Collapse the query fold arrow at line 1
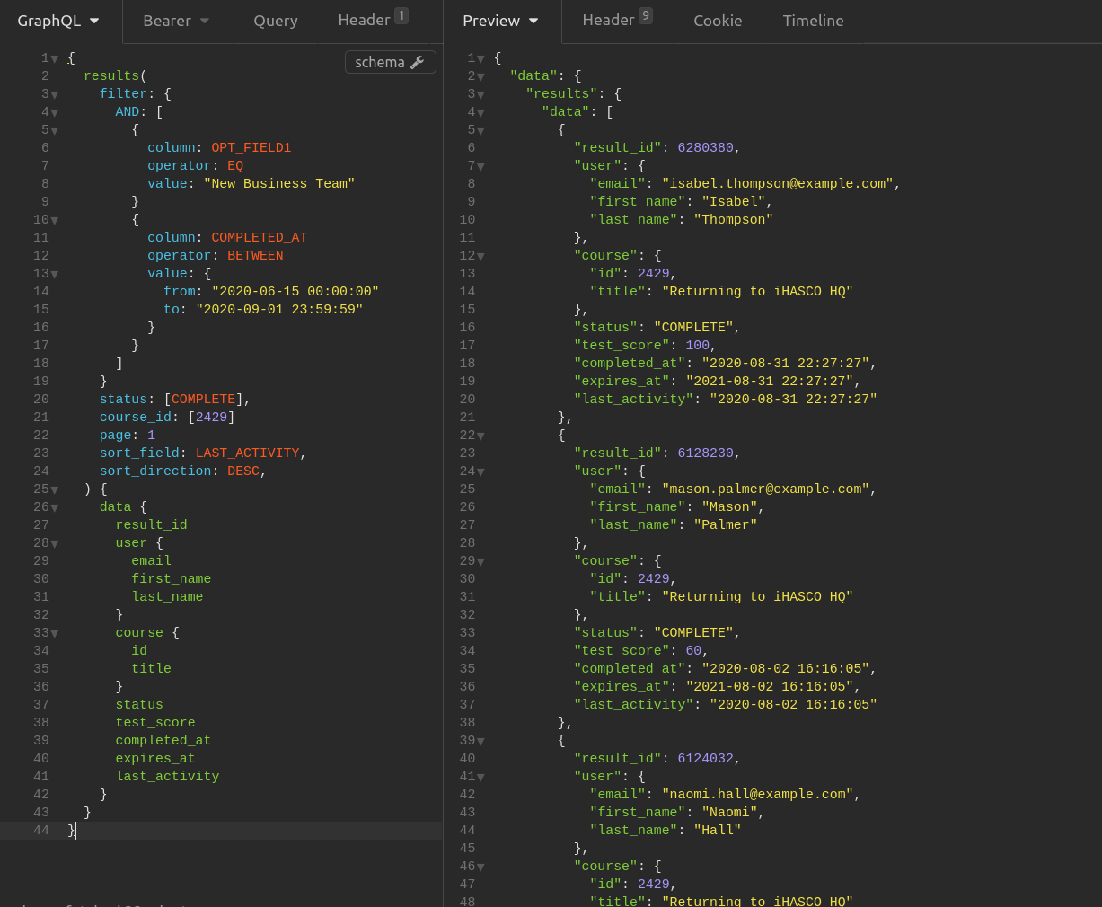This screenshot has width=1102, height=907. 55,59
